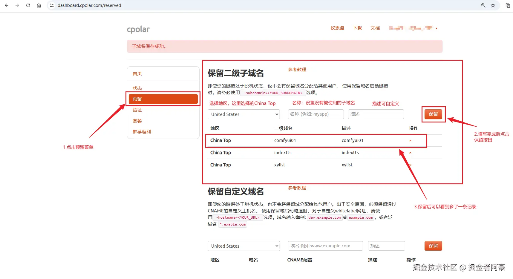This screenshot has width=513, height=279.
Task: Click the 描述 field in the subdomain form
Action: pos(376,114)
